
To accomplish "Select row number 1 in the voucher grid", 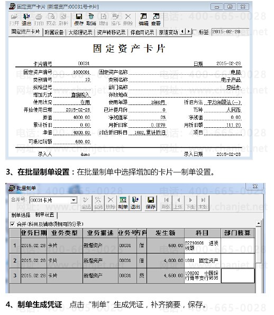I will (15, 246).
